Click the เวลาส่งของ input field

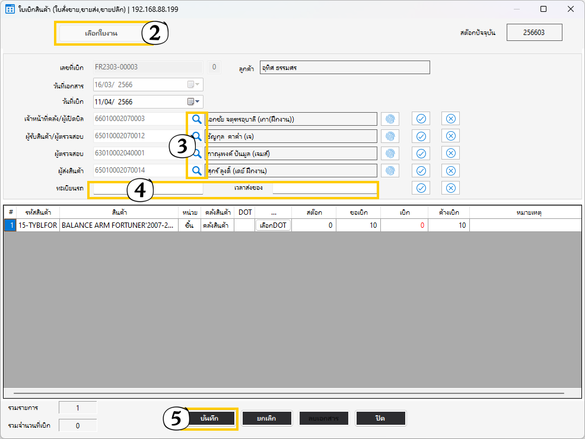(324, 189)
